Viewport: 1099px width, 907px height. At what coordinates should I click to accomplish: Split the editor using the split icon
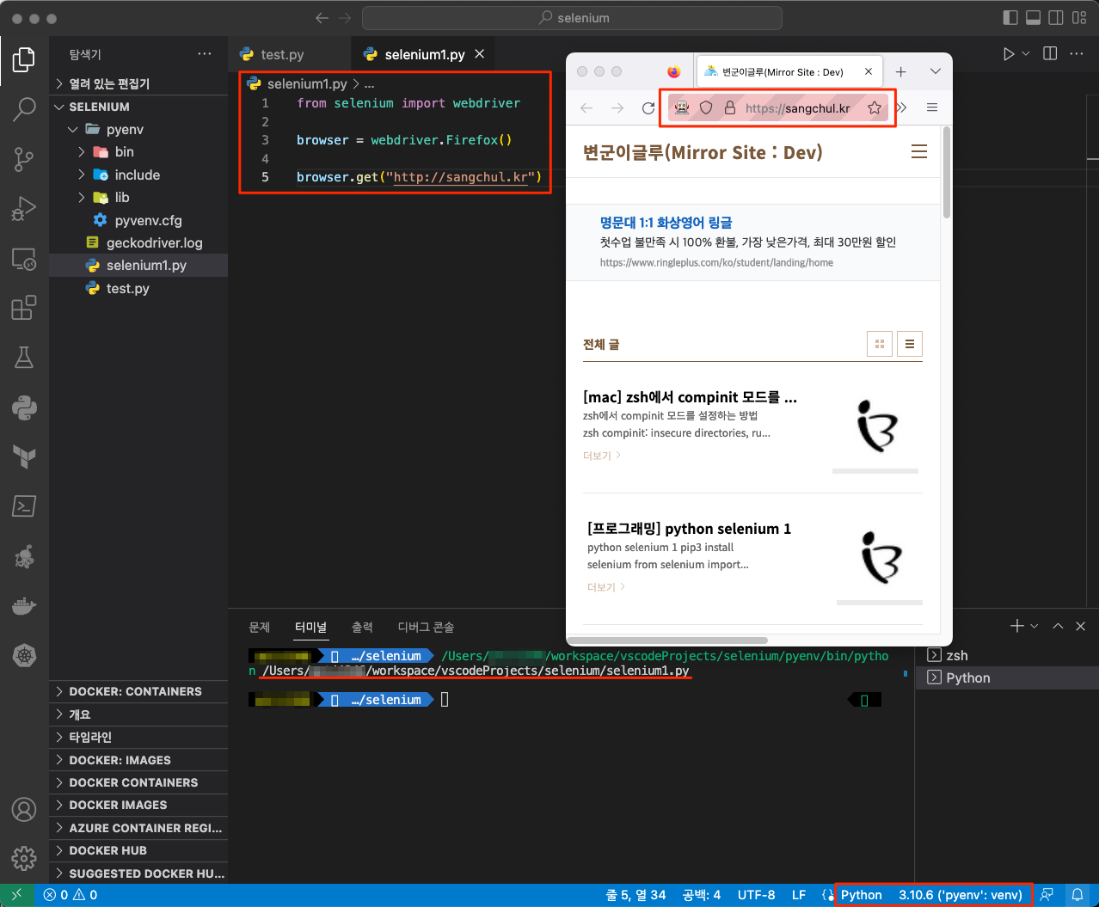[x=1049, y=53]
